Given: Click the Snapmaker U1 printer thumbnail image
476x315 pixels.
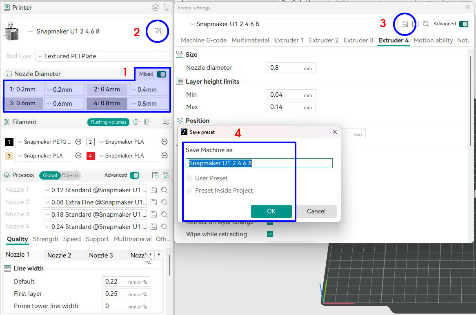Looking at the screenshot, I should tap(11, 31).
